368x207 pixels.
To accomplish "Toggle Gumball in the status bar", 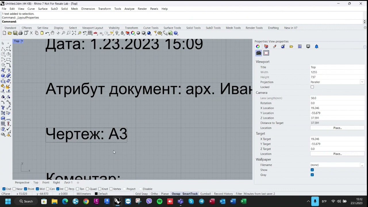I will [206, 194].
